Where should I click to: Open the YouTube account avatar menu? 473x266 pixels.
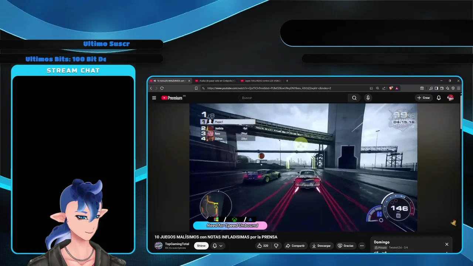tap(450, 98)
